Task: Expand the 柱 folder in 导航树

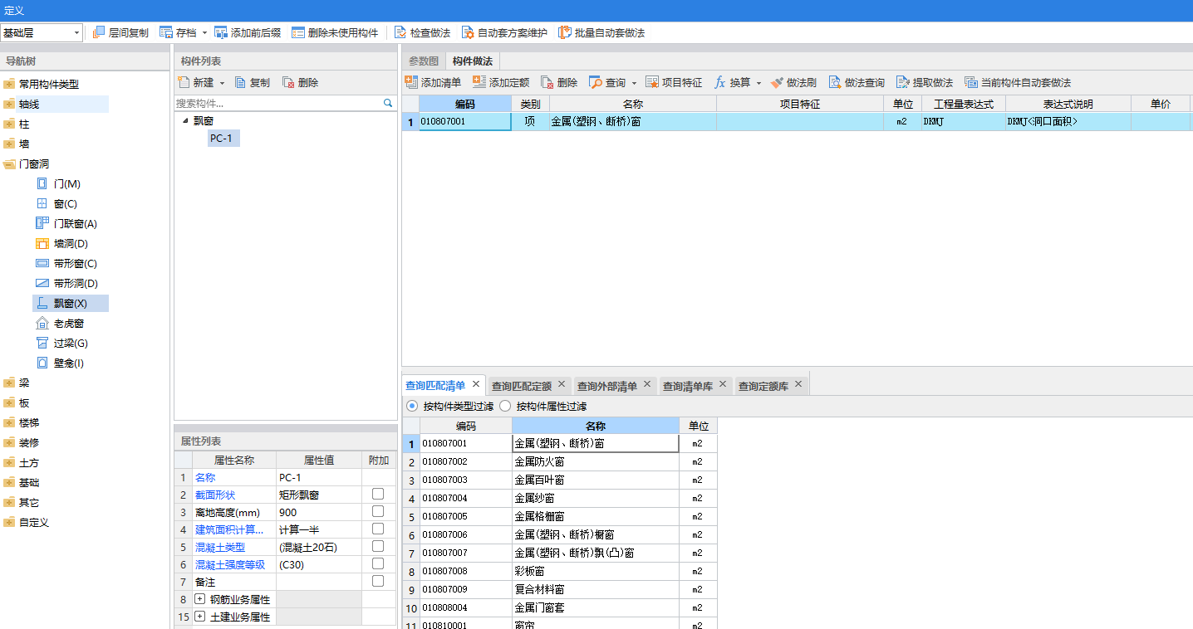Action: pos(9,124)
